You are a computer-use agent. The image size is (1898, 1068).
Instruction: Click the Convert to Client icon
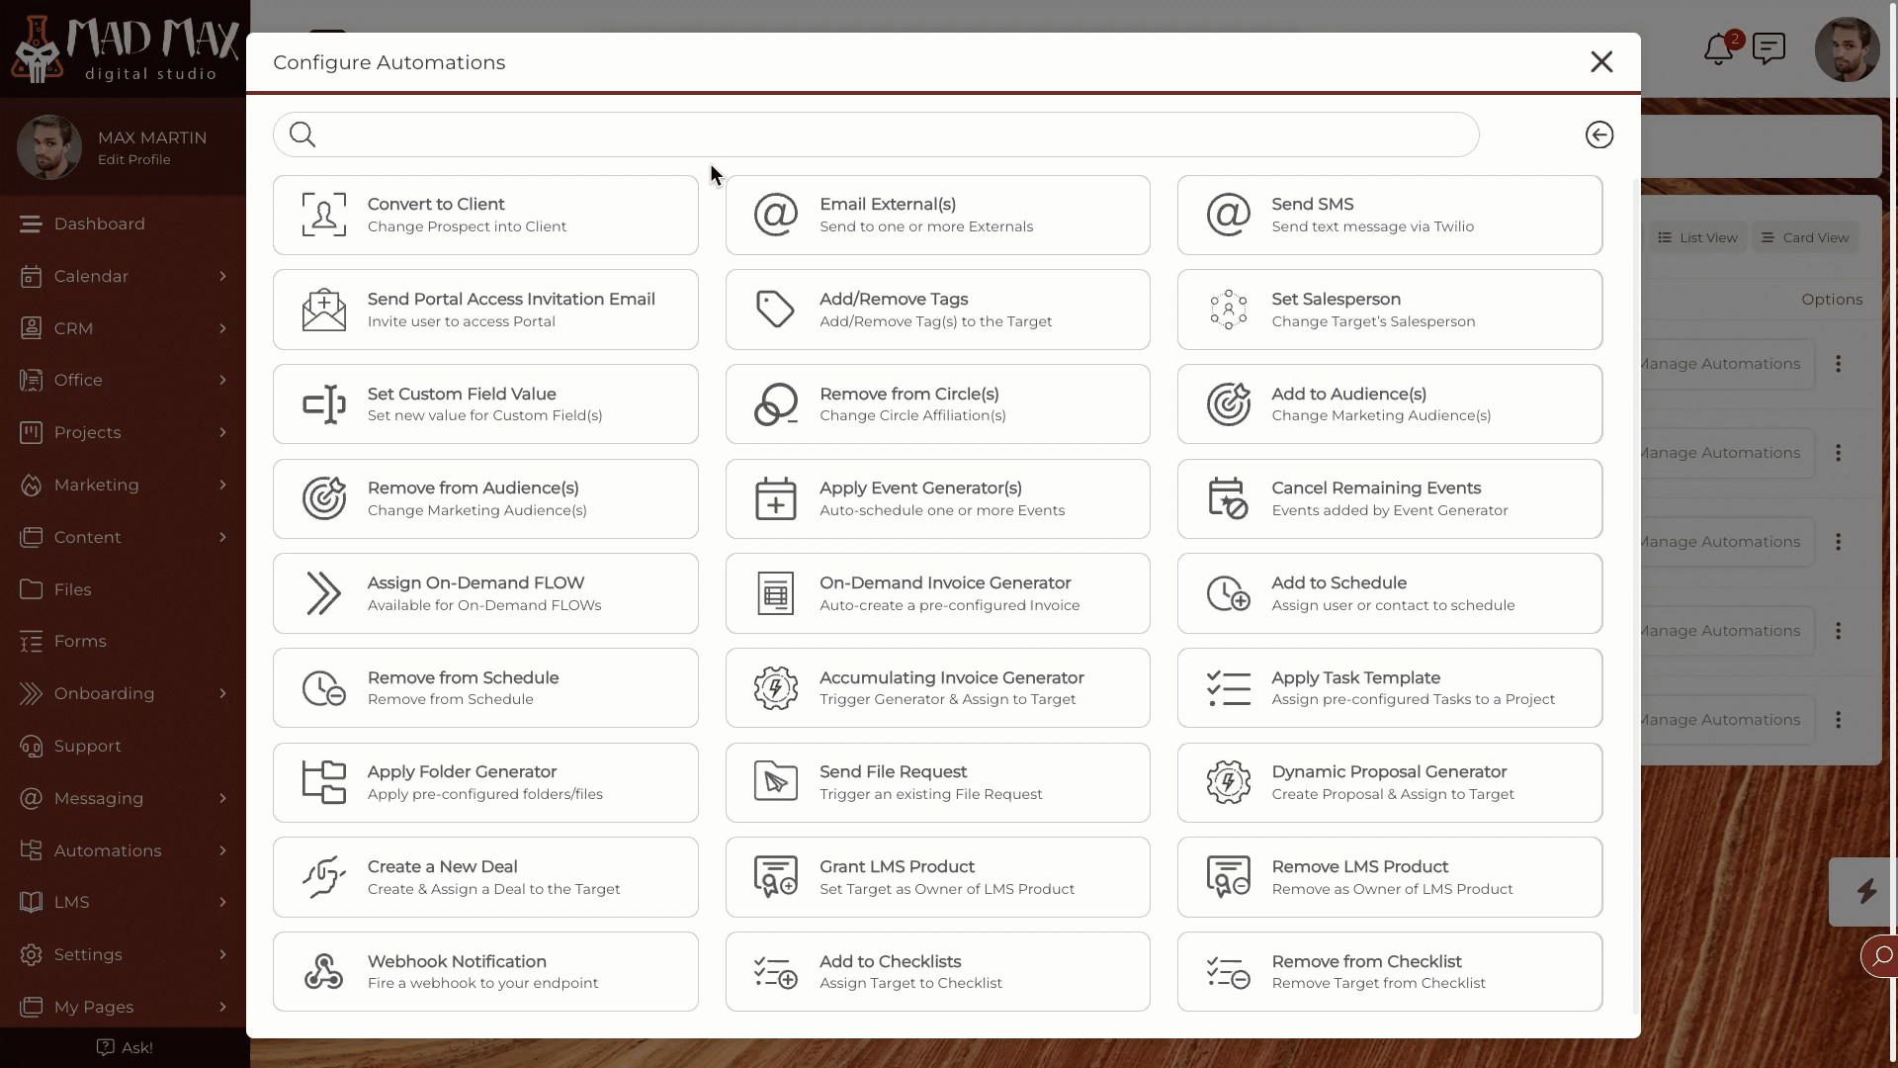(x=323, y=214)
